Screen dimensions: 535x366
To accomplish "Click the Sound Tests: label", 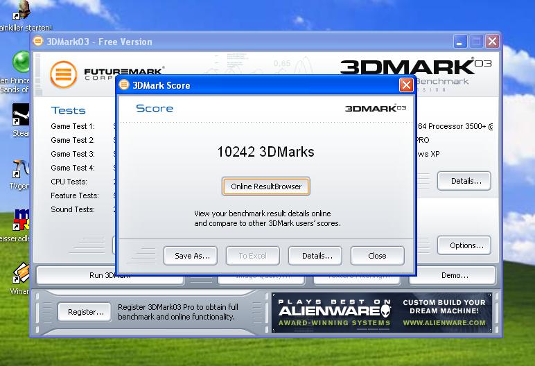I will click(73, 209).
